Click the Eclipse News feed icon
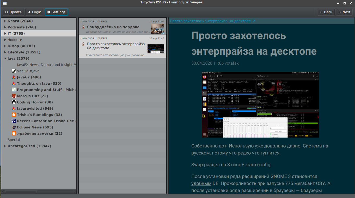The width and height of the screenshot is (355, 198). (14, 127)
